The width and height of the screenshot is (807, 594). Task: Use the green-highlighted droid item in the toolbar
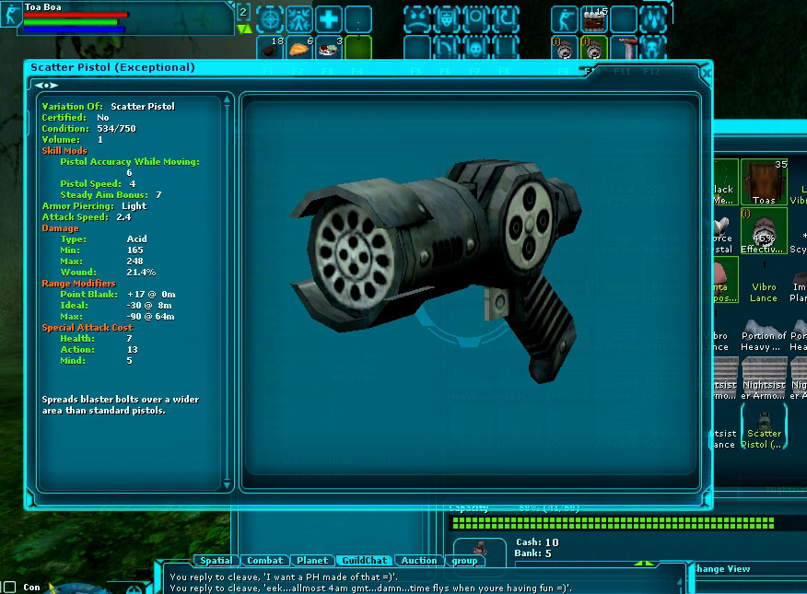594,47
